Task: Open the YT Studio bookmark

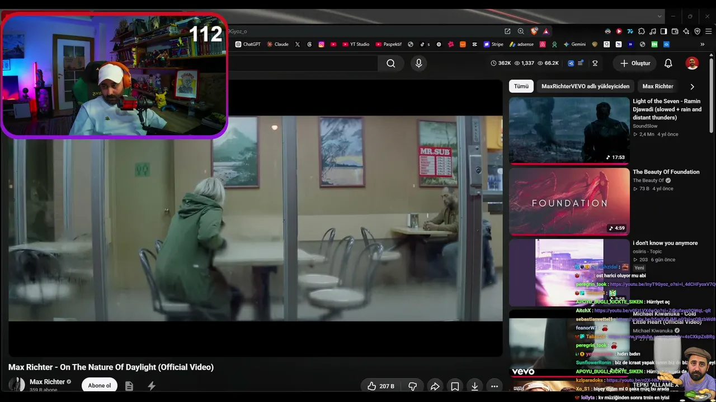Action: pyautogui.click(x=356, y=44)
